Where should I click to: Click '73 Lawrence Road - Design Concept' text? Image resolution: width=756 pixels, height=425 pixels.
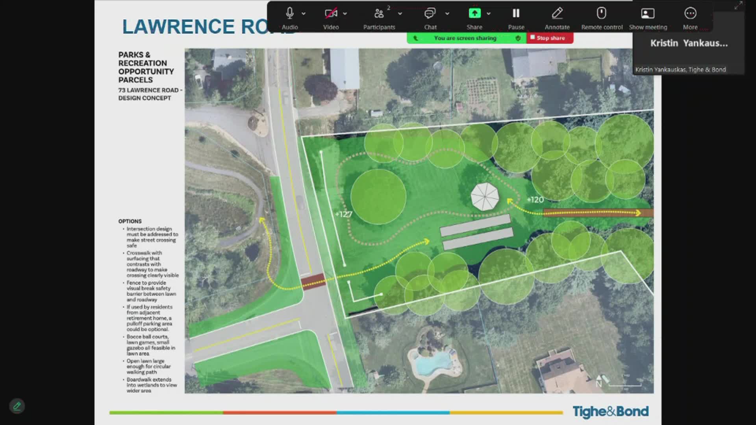150,94
